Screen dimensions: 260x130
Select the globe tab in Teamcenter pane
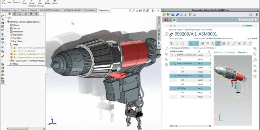pos(174,20)
